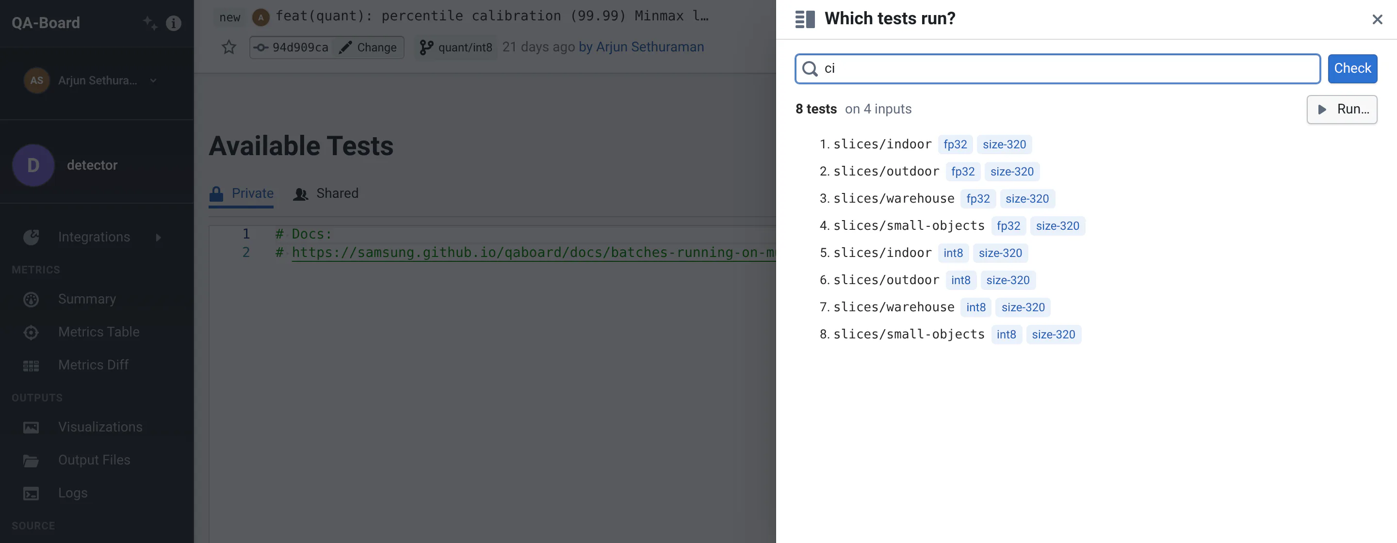Screen dimensions: 1397x543
Task: Select test 2 slices/outdoor name
Action: pos(886,172)
